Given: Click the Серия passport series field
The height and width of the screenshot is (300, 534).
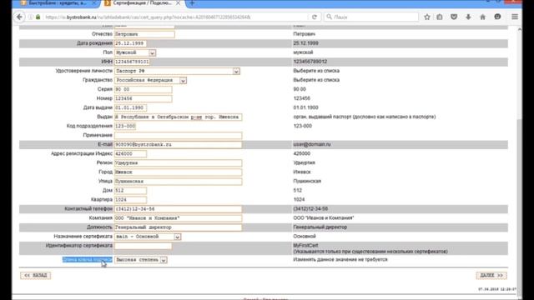Looking at the screenshot, I should point(143,89).
